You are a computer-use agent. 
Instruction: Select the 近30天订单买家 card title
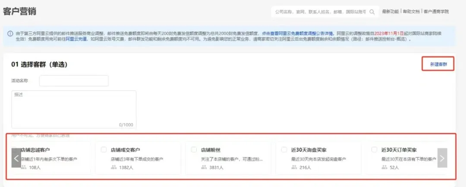pyautogui.click(x=399, y=149)
